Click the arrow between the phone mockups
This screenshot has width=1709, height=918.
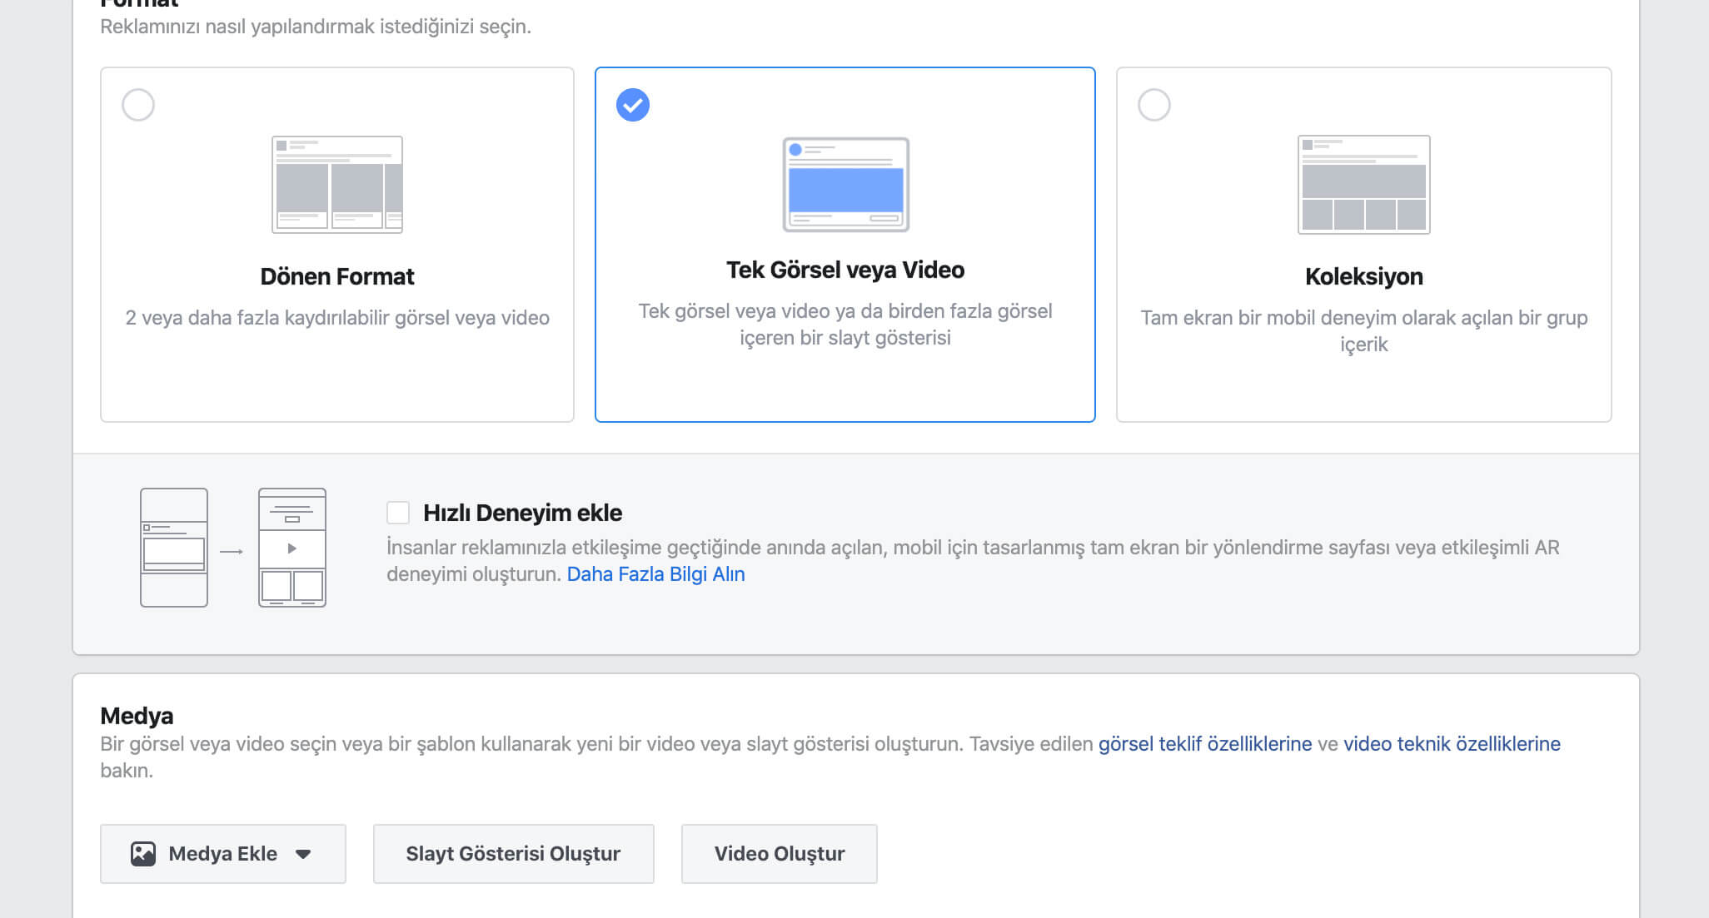coord(232,551)
